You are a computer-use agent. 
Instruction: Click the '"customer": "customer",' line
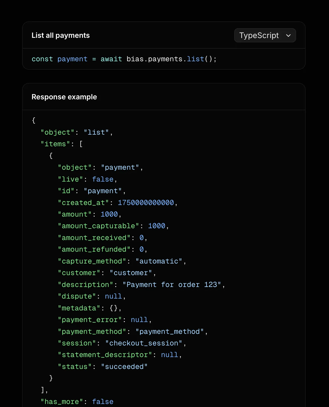(107, 273)
